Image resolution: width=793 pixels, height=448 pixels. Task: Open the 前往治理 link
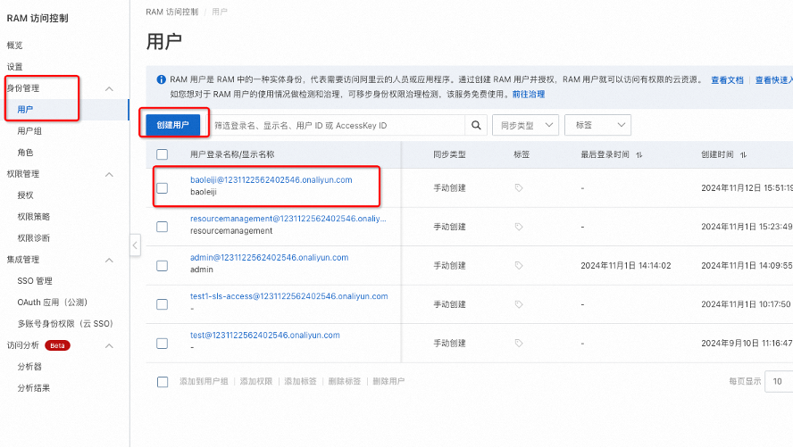coord(529,94)
